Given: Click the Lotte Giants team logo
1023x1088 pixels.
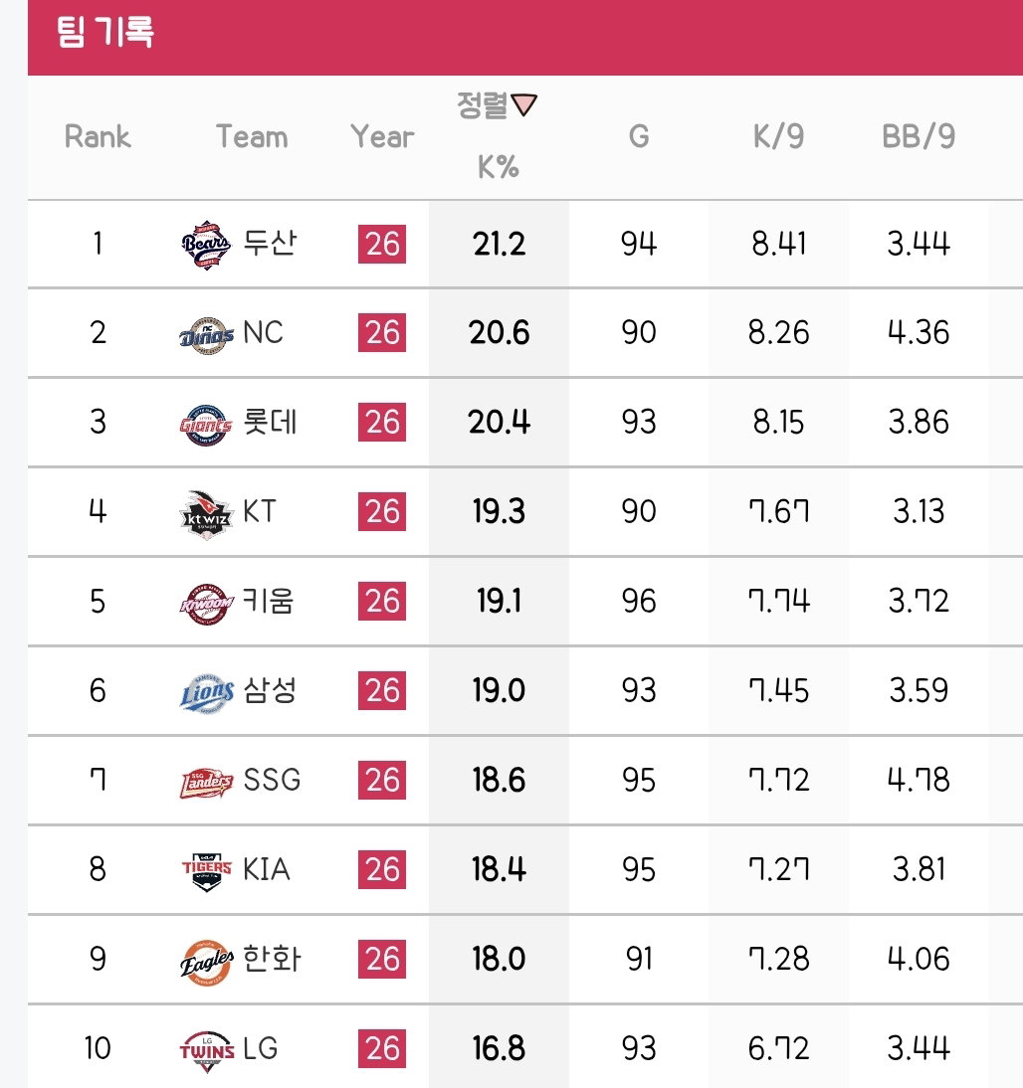Looking at the screenshot, I should pyautogui.click(x=206, y=425).
